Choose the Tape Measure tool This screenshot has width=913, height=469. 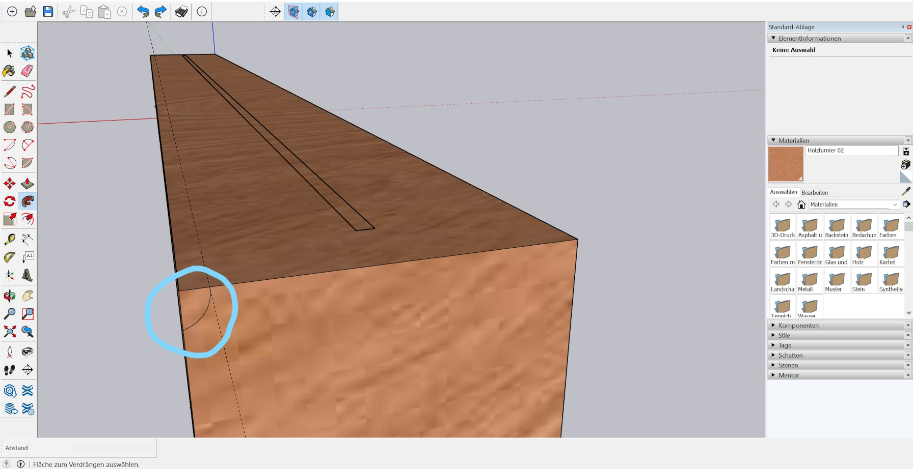(x=9, y=239)
